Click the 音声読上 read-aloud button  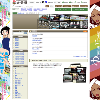point(32,2)
